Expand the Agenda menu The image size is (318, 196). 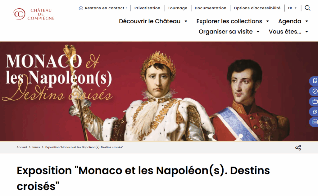click(293, 21)
